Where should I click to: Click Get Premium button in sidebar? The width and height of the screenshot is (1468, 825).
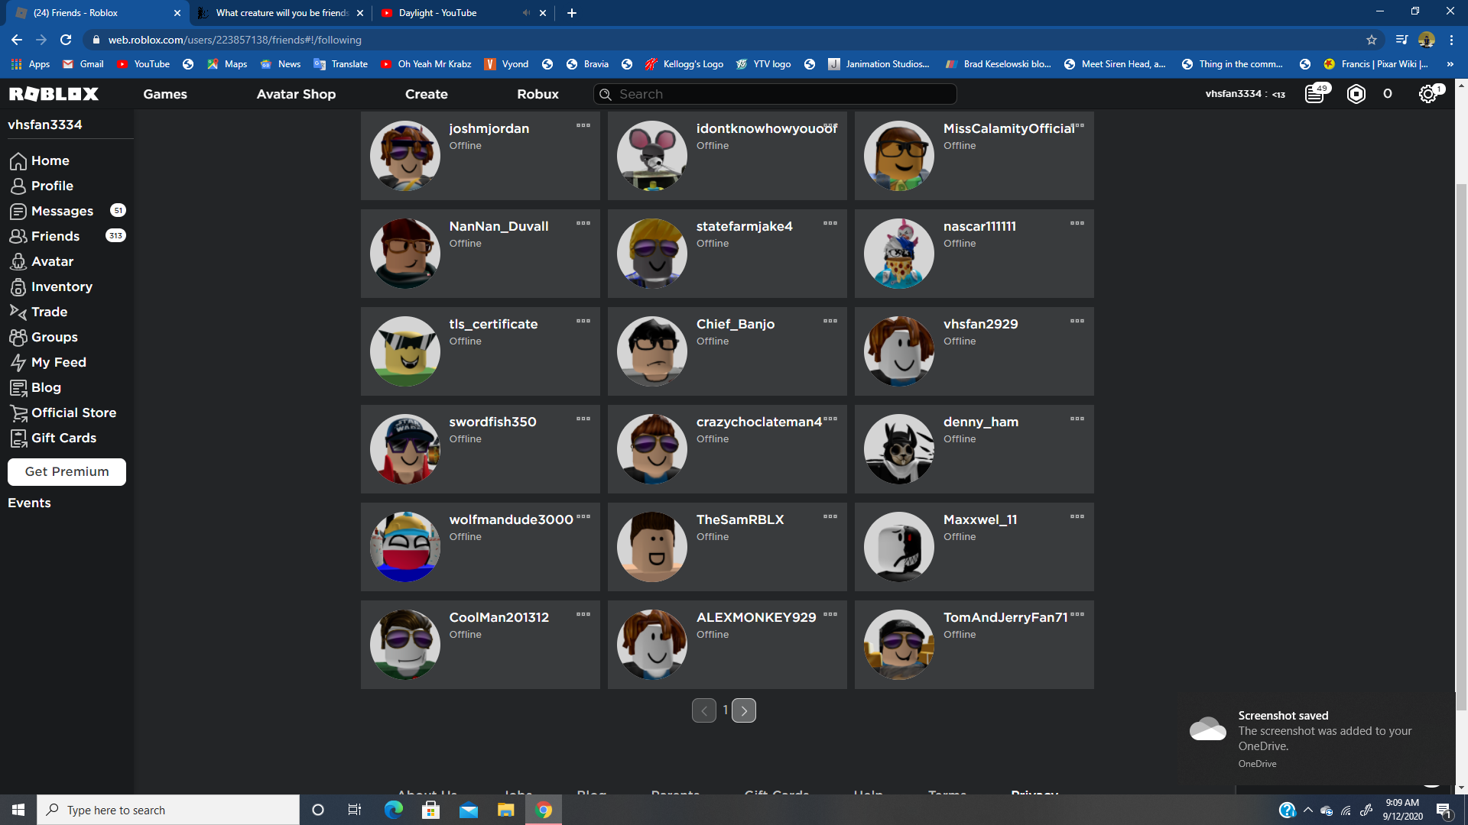pos(67,471)
